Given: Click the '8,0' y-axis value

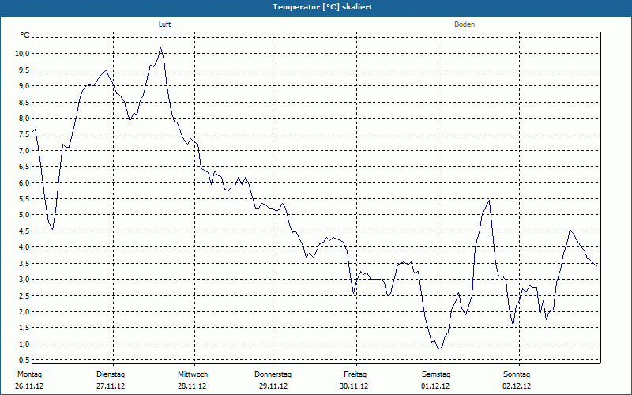Looking at the screenshot, I should tap(24, 118).
